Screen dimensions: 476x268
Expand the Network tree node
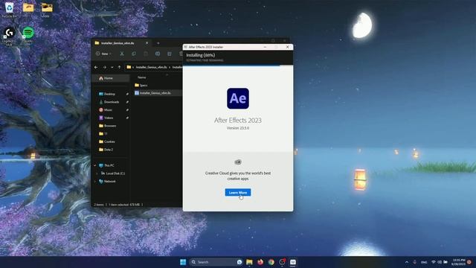click(x=95, y=181)
